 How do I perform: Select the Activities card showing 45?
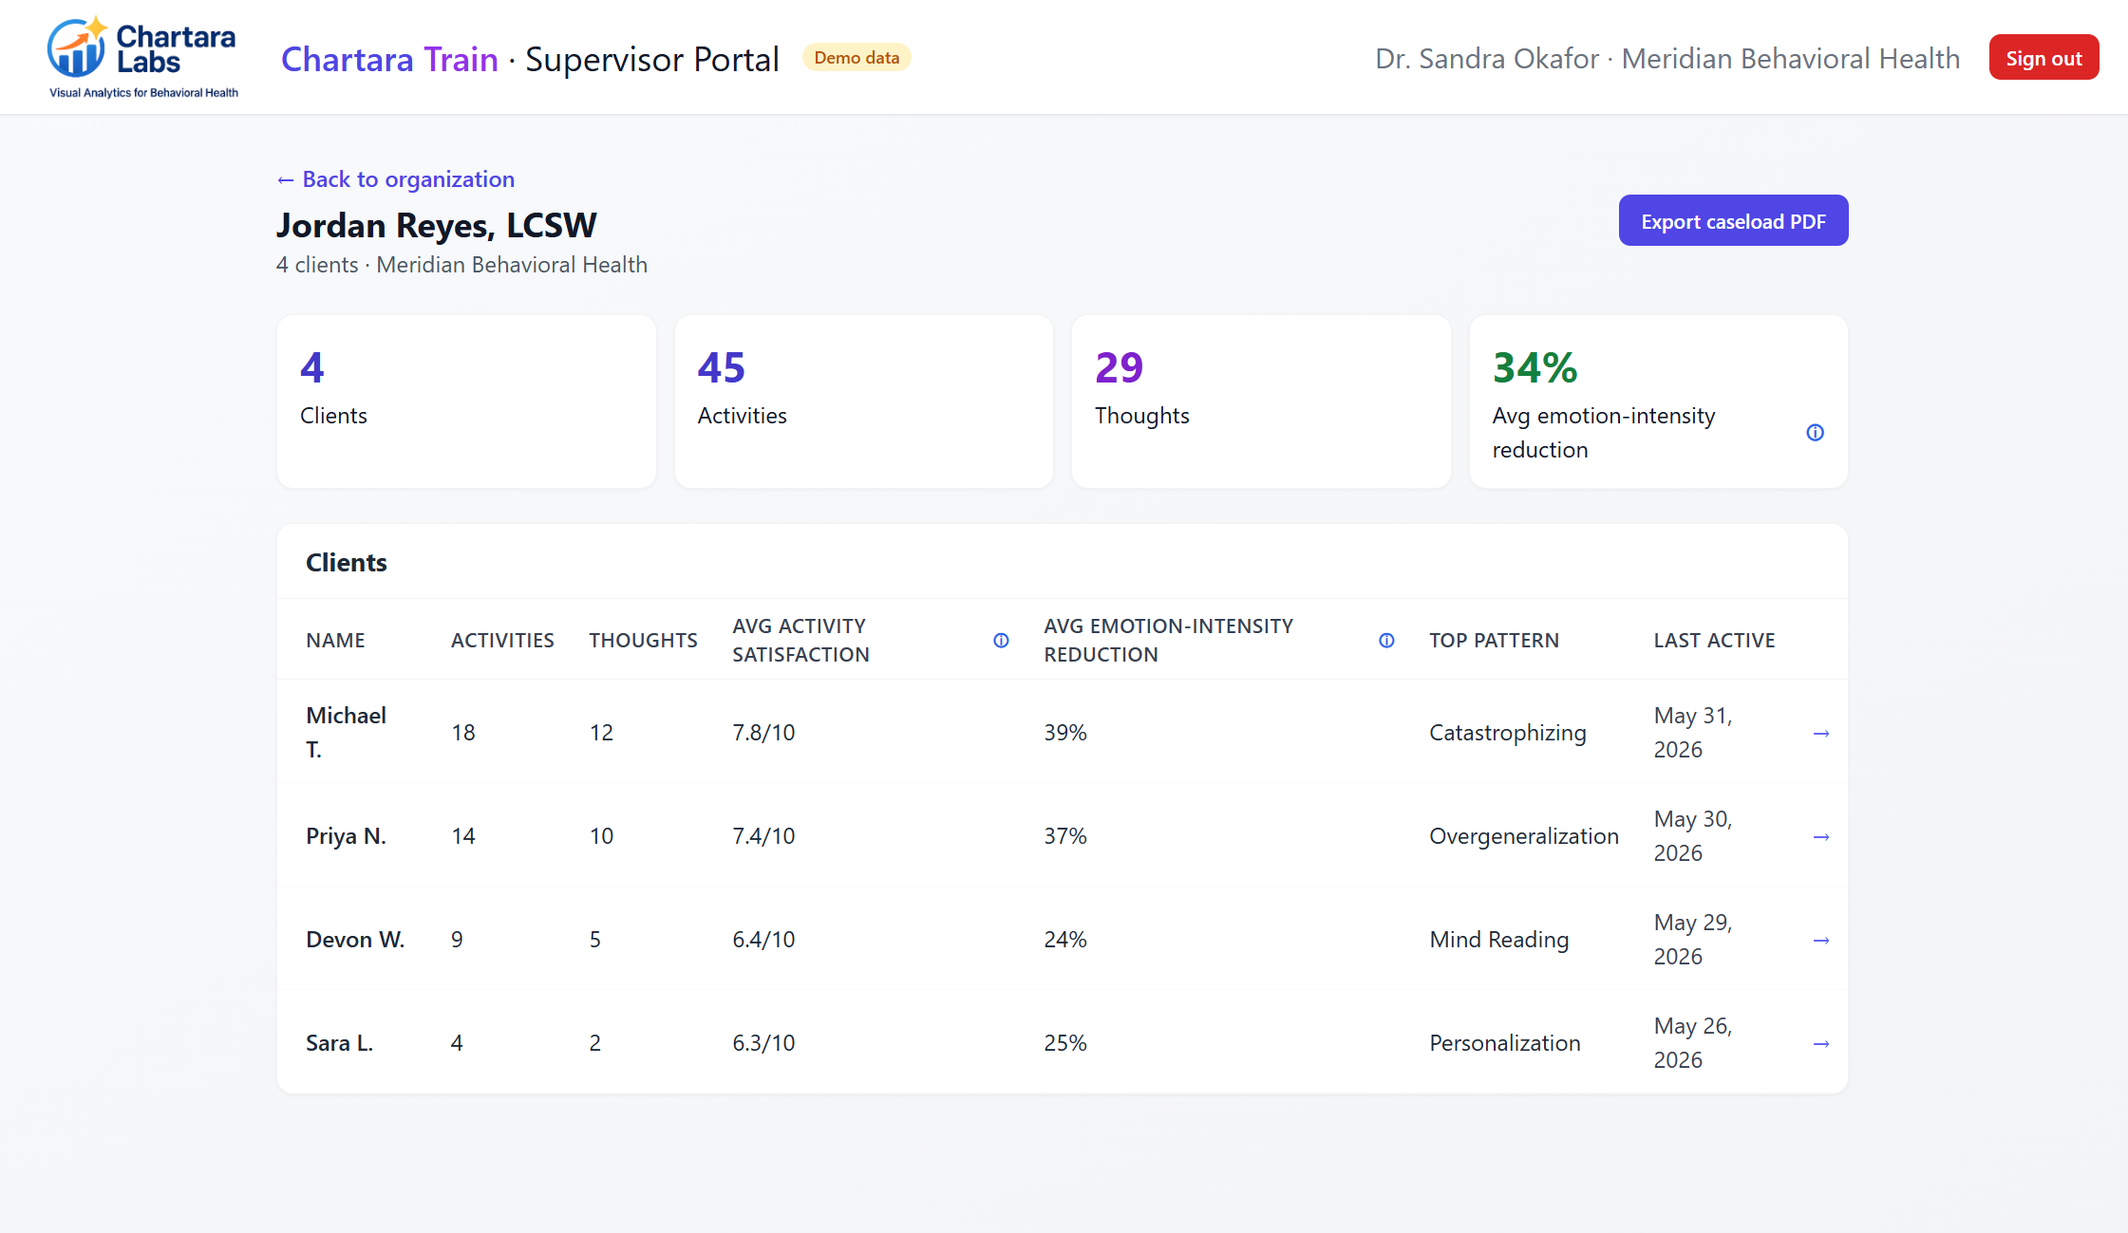click(863, 402)
